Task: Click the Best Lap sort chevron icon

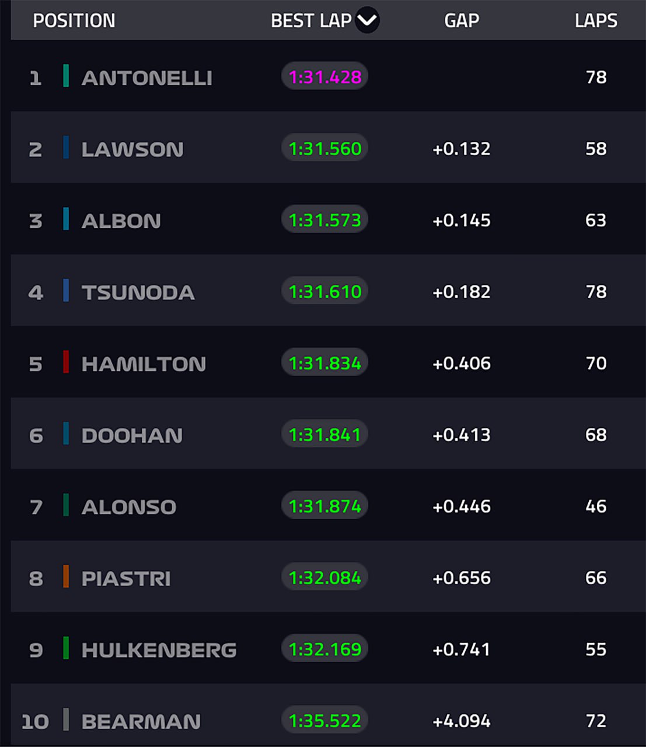Action: (367, 20)
